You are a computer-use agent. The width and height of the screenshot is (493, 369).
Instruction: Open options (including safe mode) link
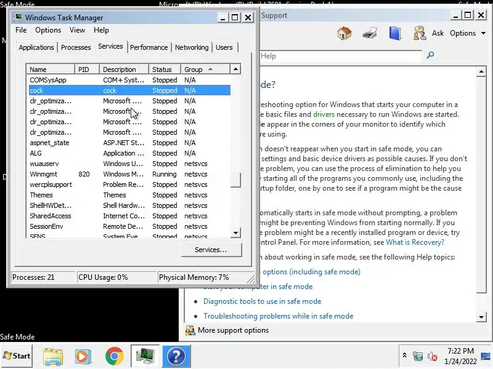click(311, 272)
